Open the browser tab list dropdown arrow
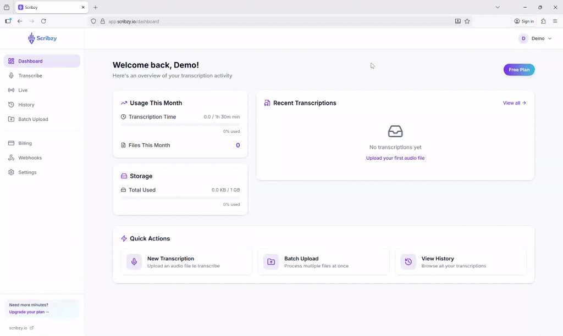Image resolution: width=563 pixels, height=336 pixels. 498,7
